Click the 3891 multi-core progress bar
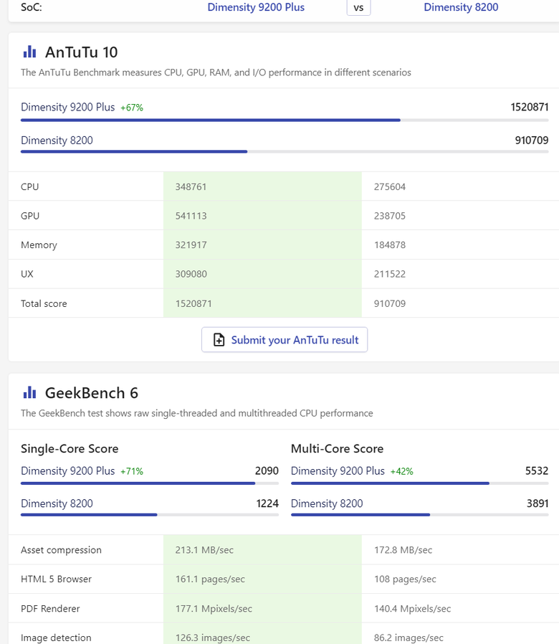Screen dimensions: 559x644 point(419,515)
